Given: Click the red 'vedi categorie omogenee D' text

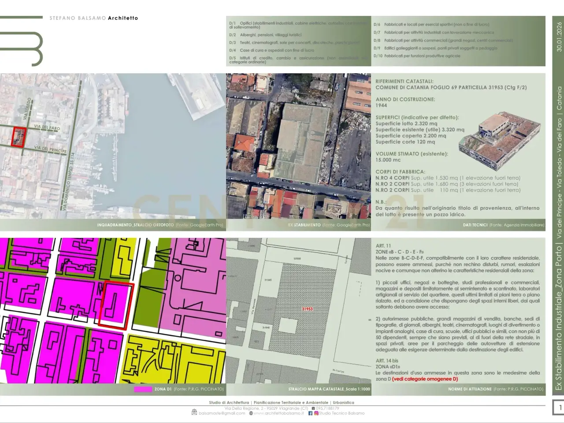Looking at the screenshot, I should [425, 379].
